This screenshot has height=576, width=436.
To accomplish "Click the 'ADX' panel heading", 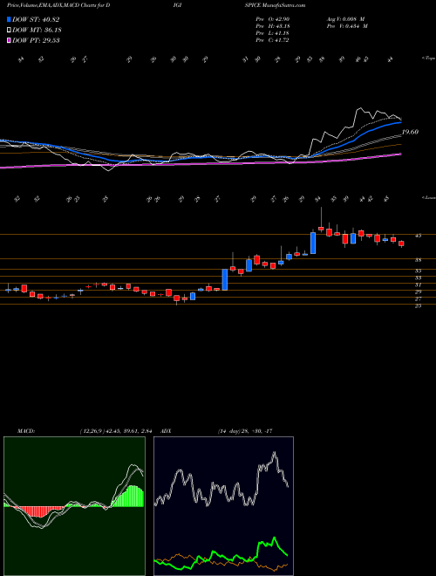I will 166,431.
